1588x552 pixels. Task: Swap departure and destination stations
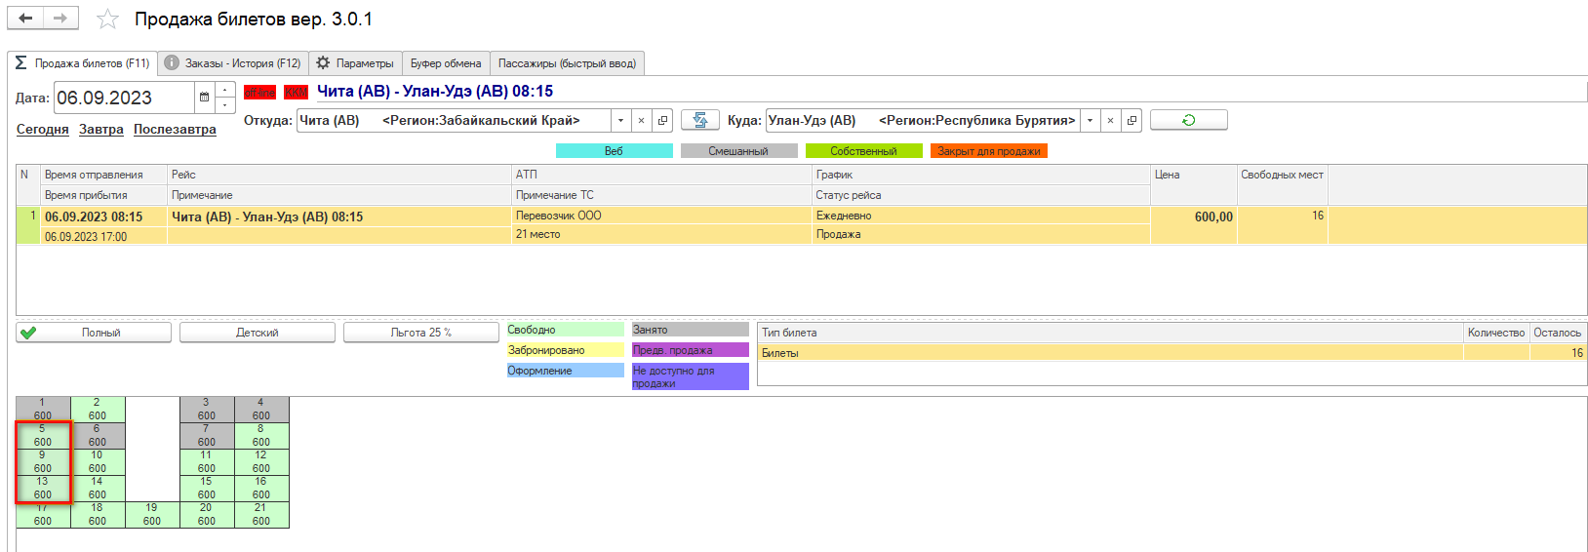click(699, 120)
